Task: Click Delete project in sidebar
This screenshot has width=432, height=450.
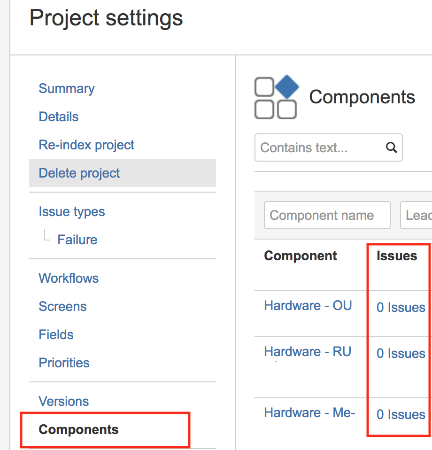Action: (x=79, y=173)
